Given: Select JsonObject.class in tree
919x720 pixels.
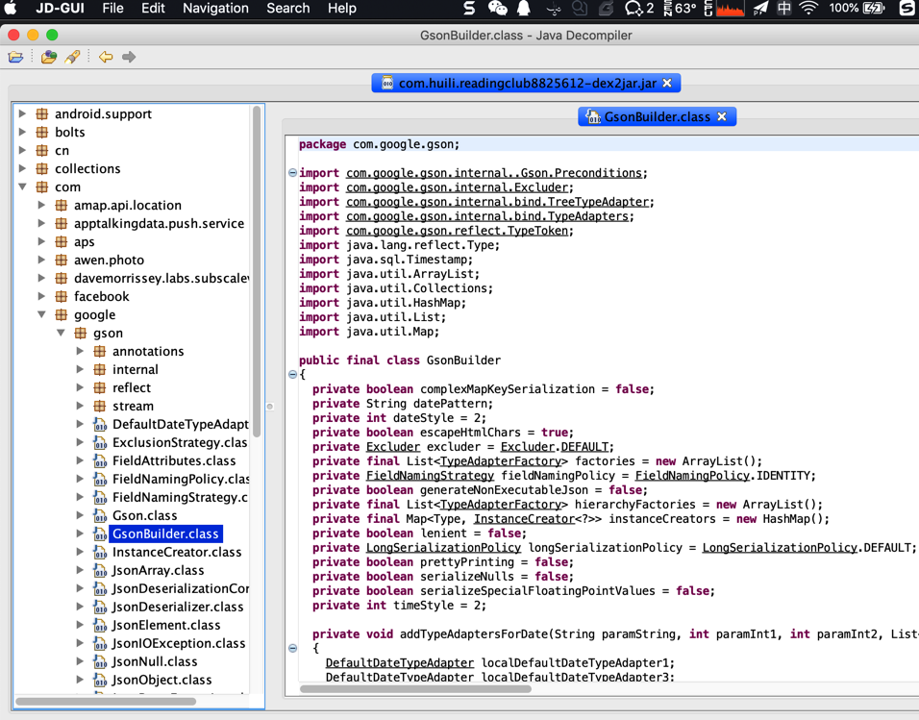Looking at the screenshot, I should click(x=161, y=681).
